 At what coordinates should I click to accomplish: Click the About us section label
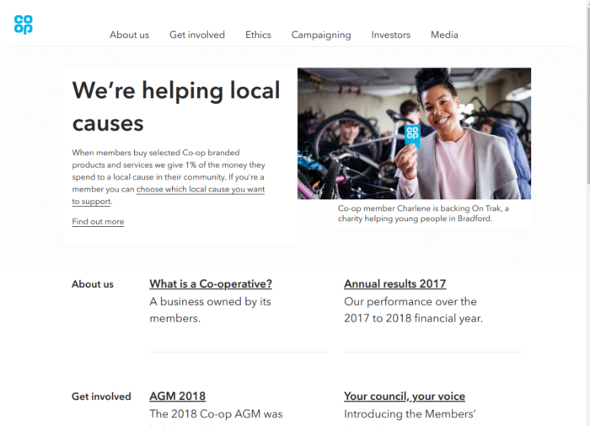(93, 284)
